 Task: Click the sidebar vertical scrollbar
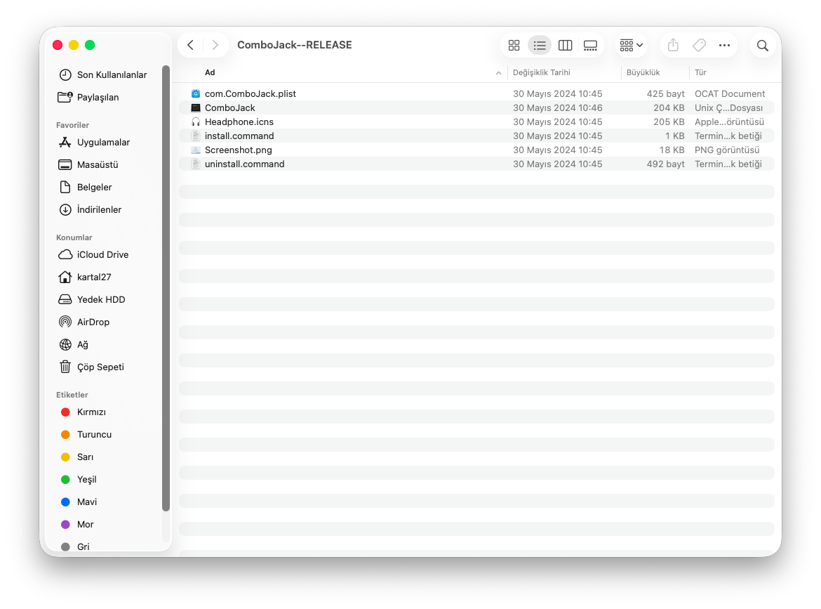tap(166, 288)
